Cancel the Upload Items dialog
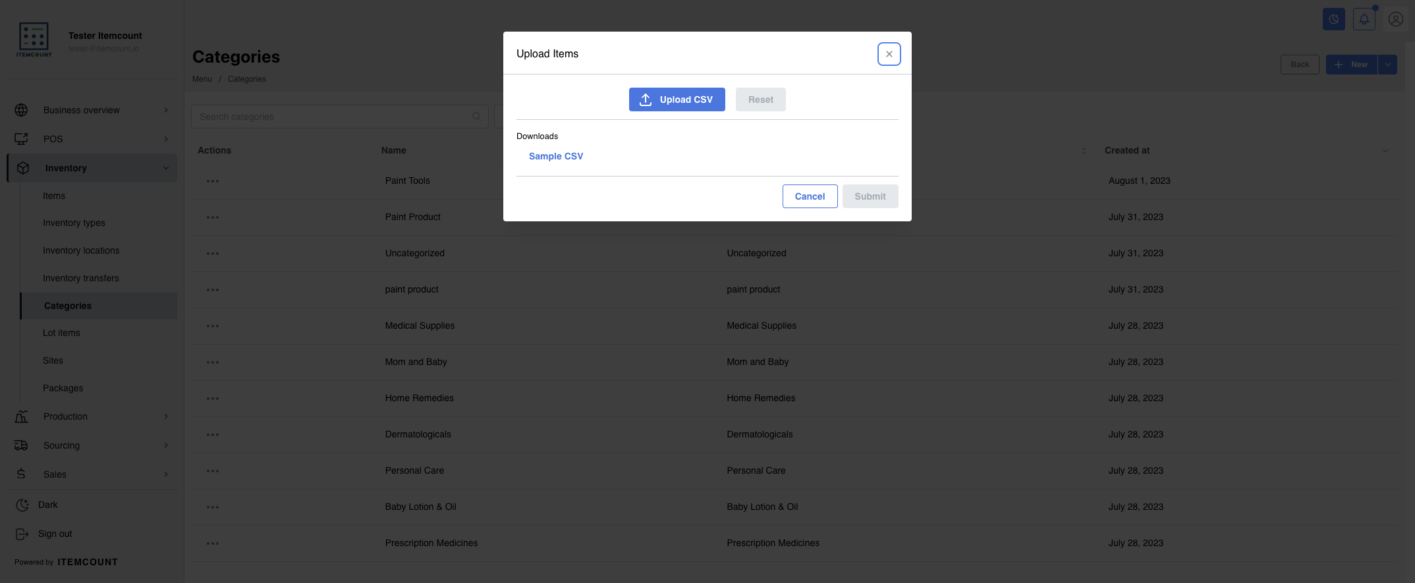 pyautogui.click(x=810, y=196)
